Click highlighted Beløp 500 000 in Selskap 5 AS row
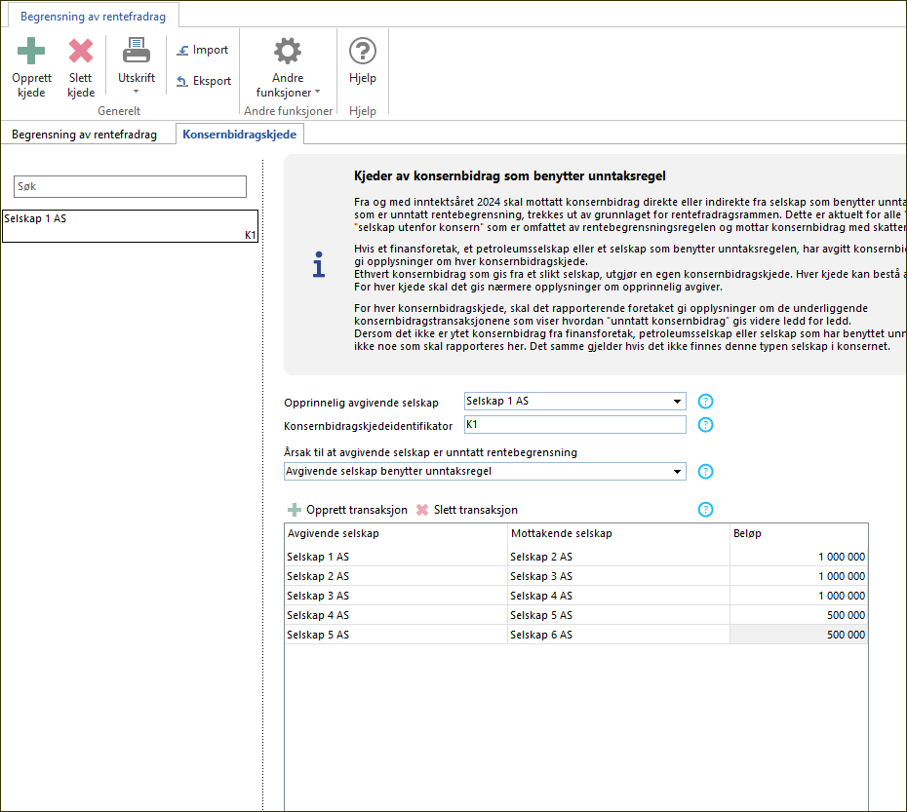The image size is (907, 812). coord(799,635)
